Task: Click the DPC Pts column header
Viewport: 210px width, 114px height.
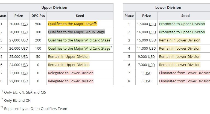Action: 38,16
